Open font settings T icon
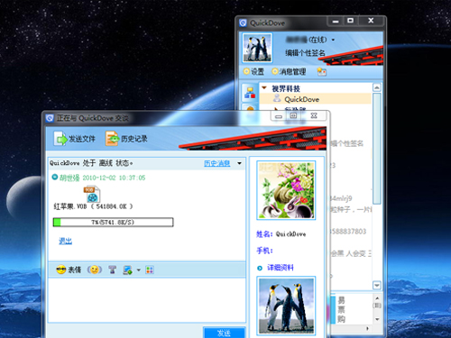The image size is (451, 338). 112,269
